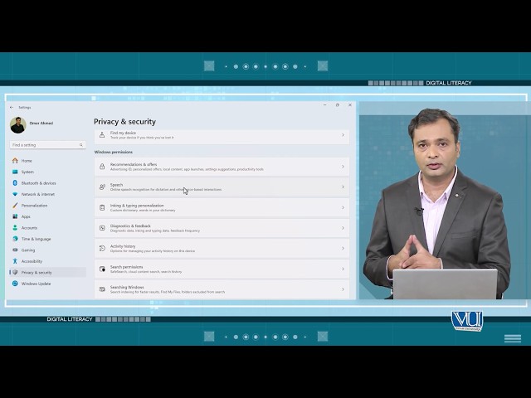531x398 pixels.
Task: Click the Windows Update refresh icon
Action: point(15,284)
